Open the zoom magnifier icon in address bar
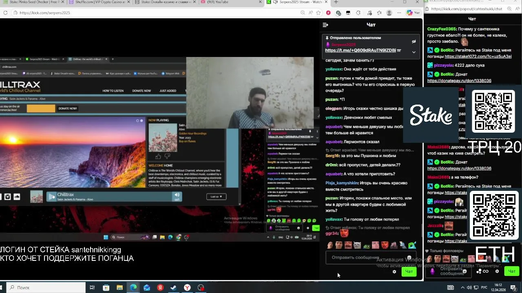 point(303,13)
